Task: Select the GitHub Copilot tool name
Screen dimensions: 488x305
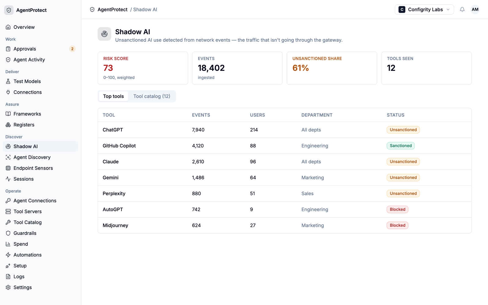Action: pos(119,146)
